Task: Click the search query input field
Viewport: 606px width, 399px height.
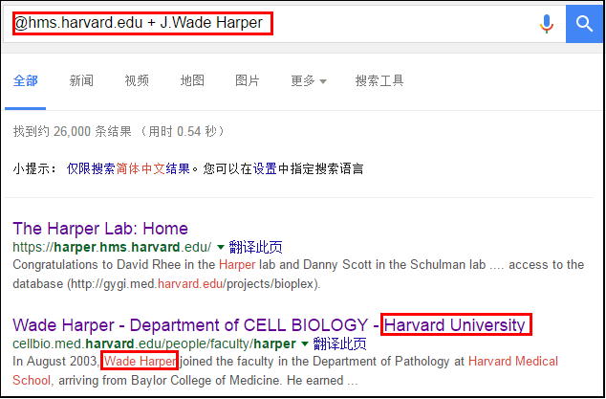Action: click(x=268, y=23)
